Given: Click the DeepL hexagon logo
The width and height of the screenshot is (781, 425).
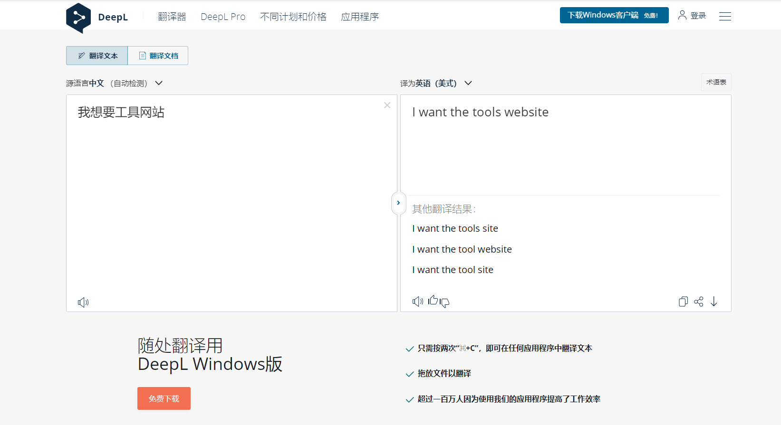Looking at the screenshot, I should click(78, 18).
